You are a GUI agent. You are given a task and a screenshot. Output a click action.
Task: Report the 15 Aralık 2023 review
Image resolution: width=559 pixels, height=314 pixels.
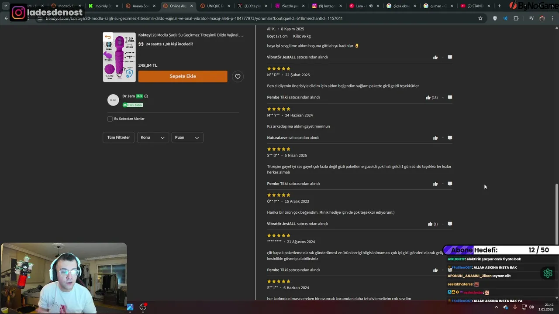coord(450,224)
